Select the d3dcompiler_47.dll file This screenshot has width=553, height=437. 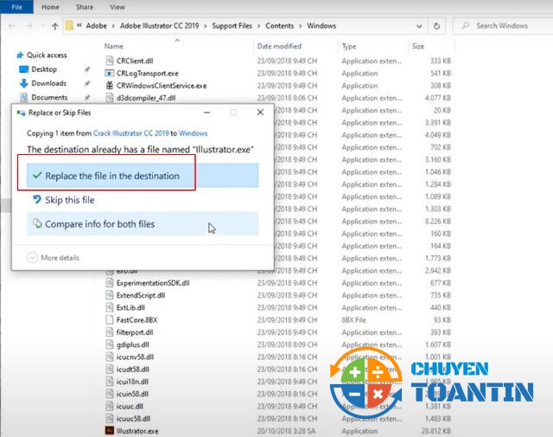[146, 98]
